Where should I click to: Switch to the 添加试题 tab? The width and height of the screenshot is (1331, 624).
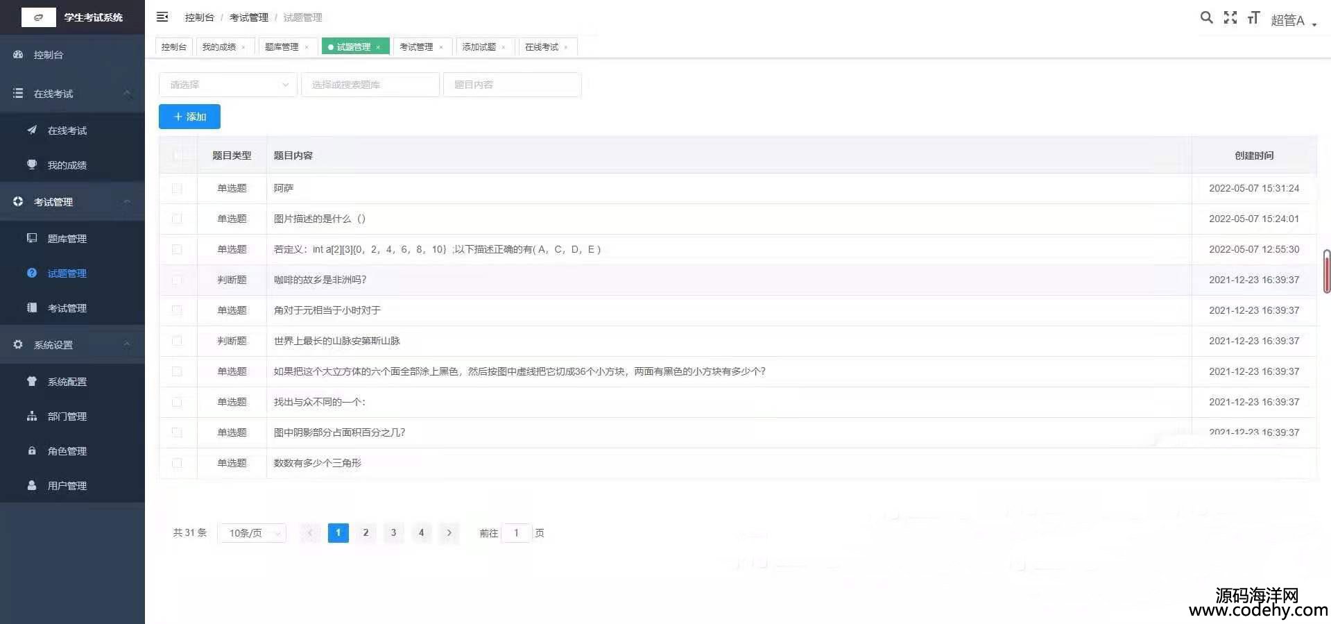pyautogui.click(x=479, y=47)
